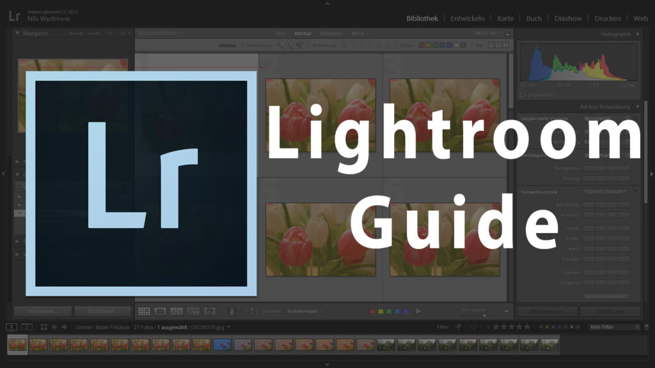Select the Bibliothek module

[x=422, y=19]
